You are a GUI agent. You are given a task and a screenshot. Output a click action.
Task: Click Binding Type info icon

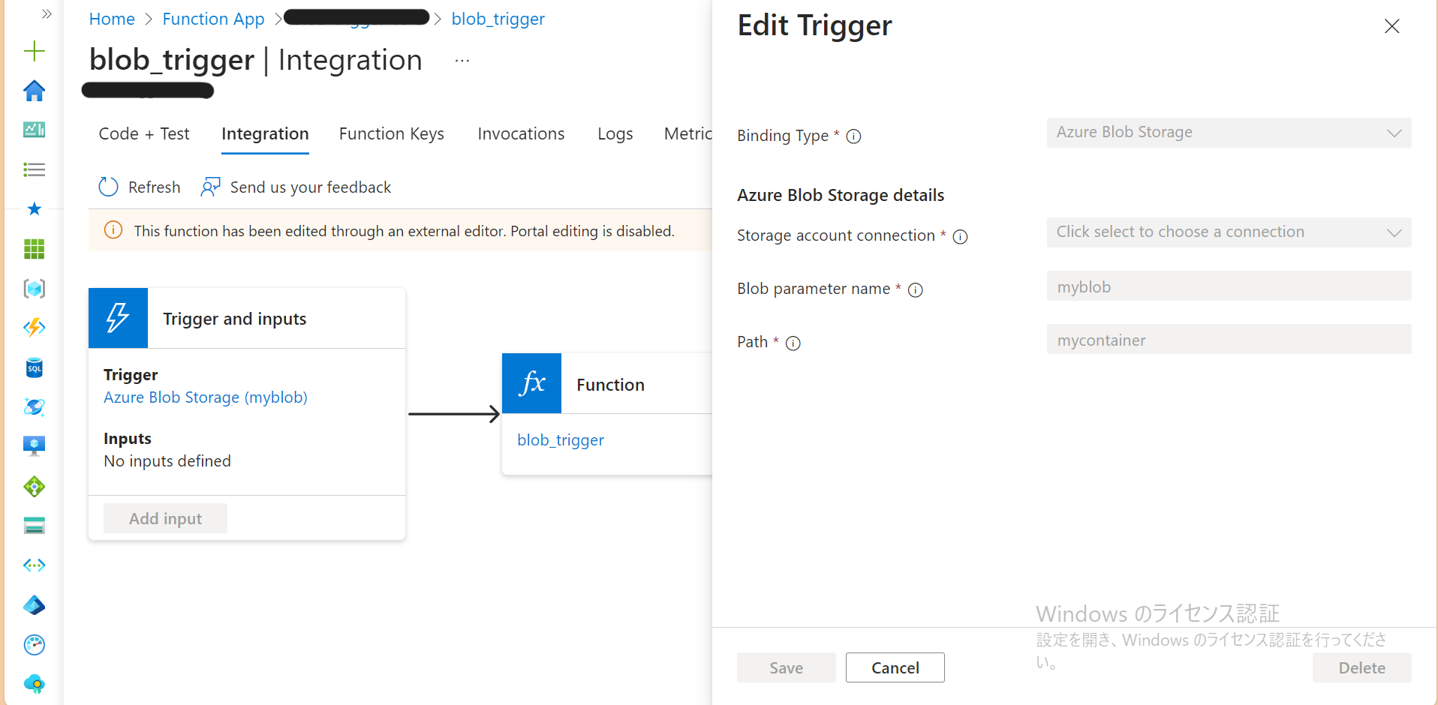coord(853,136)
